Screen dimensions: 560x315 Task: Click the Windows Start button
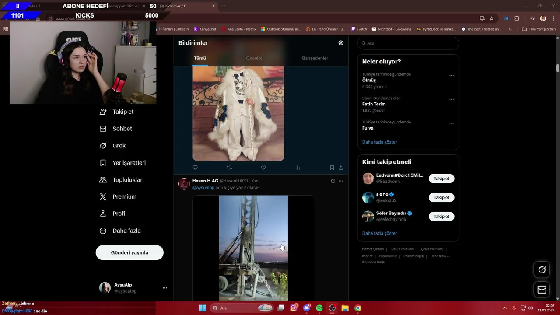203,308
